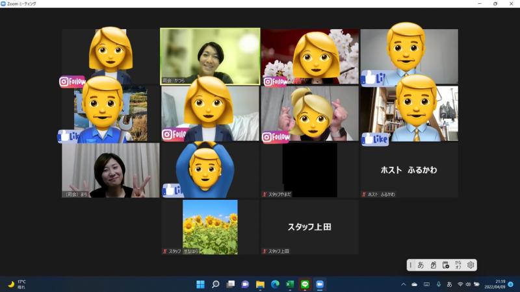Screen dimensions: 520x292
Task: Select the ホスト ふるかわ participant tile
Action: 409,170
